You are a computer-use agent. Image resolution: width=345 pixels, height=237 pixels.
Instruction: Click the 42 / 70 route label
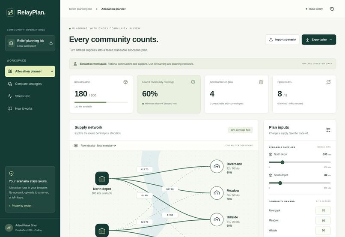(145, 169)
